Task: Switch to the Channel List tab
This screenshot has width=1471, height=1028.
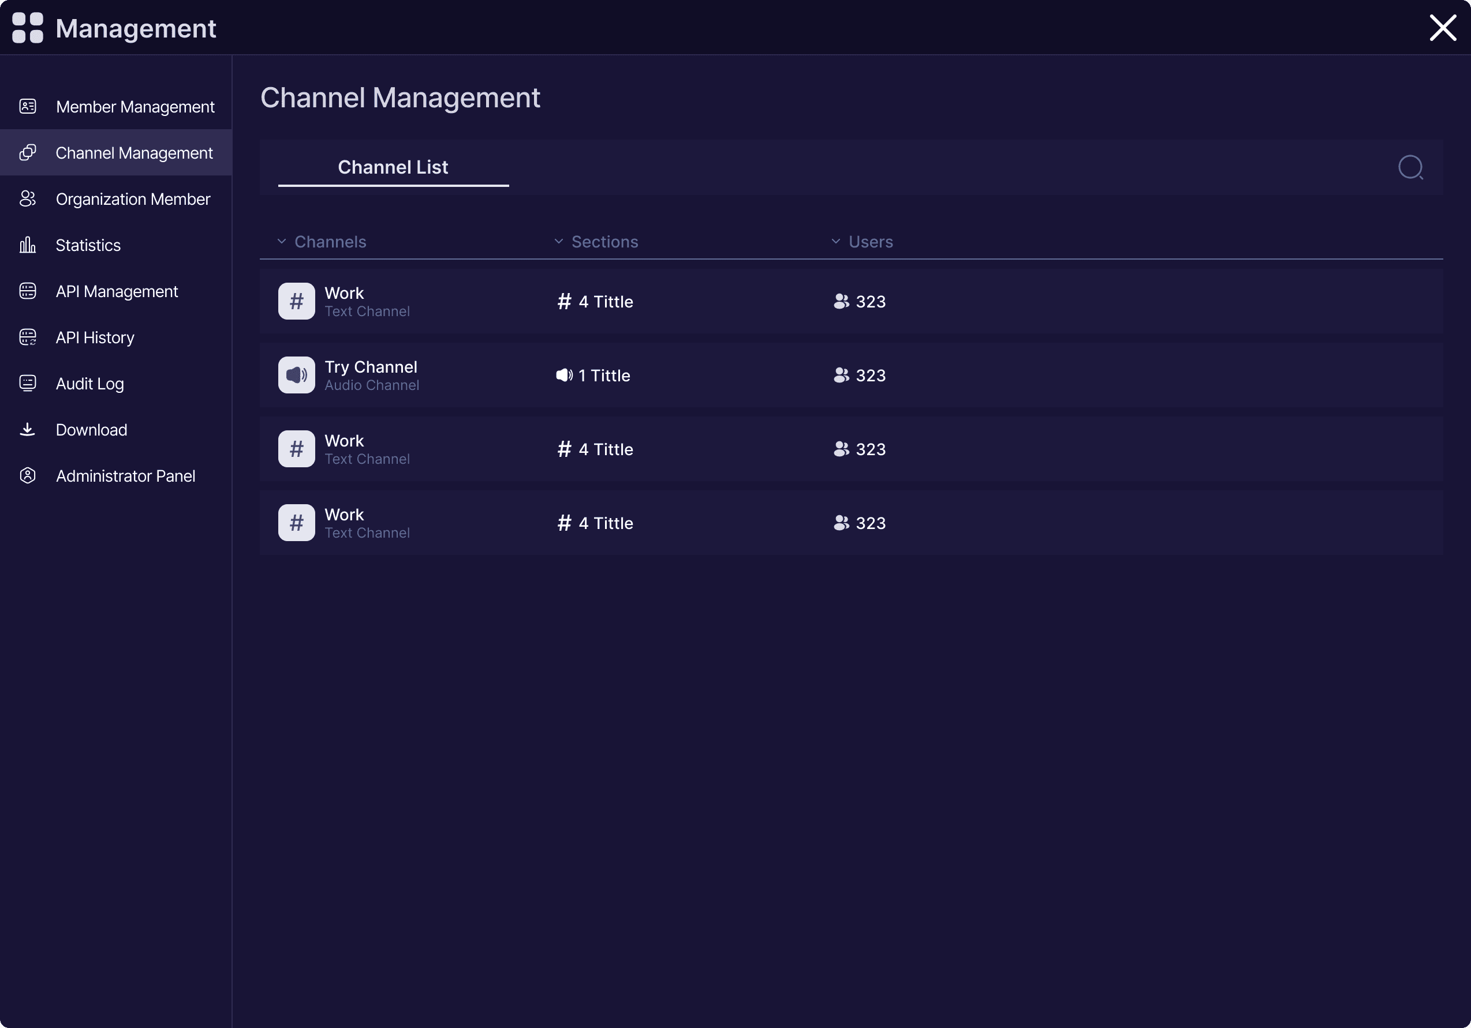Action: tap(393, 167)
